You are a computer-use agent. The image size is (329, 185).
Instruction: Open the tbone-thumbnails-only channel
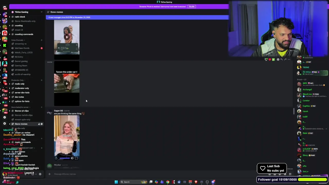pos(26,21)
